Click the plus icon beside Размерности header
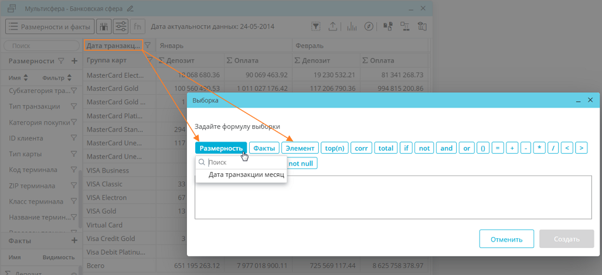The height and width of the screenshot is (275, 602). [74, 61]
